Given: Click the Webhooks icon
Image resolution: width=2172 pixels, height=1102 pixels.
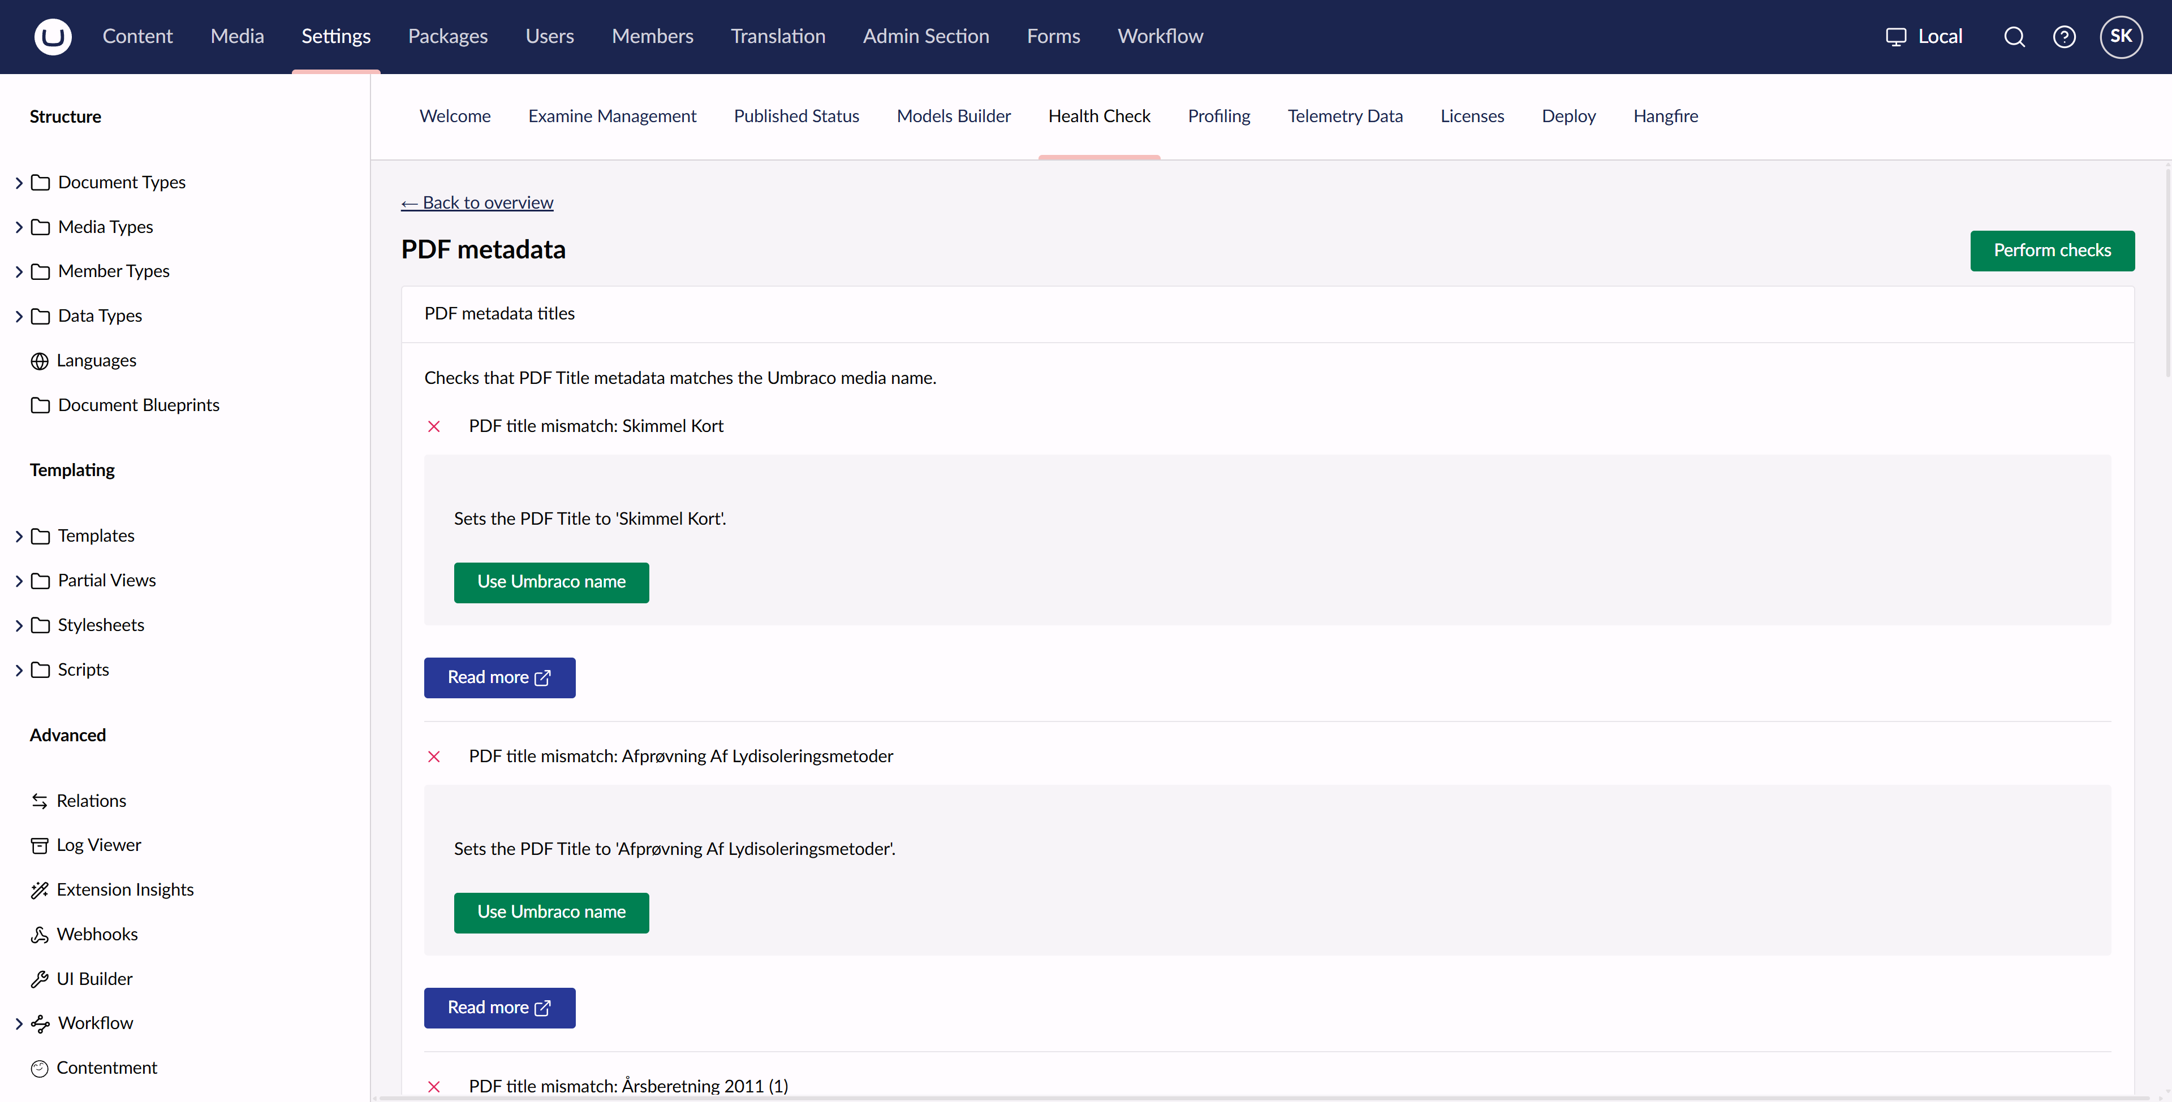Looking at the screenshot, I should tap(40, 934).
